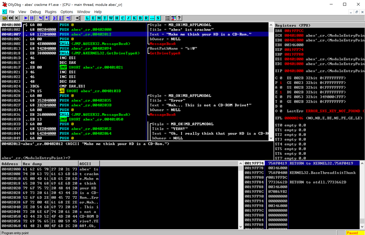The image size is (365, 235).
Task: Open the Window menu
Action: [83, 12]
